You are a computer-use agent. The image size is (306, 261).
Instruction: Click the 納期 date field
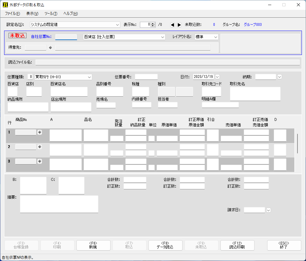266,77
